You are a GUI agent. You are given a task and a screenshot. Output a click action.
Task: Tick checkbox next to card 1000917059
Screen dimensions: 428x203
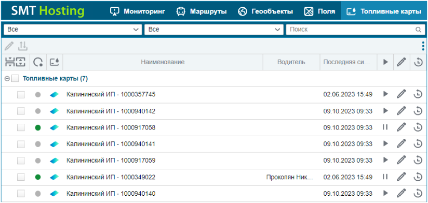(21, 161)
